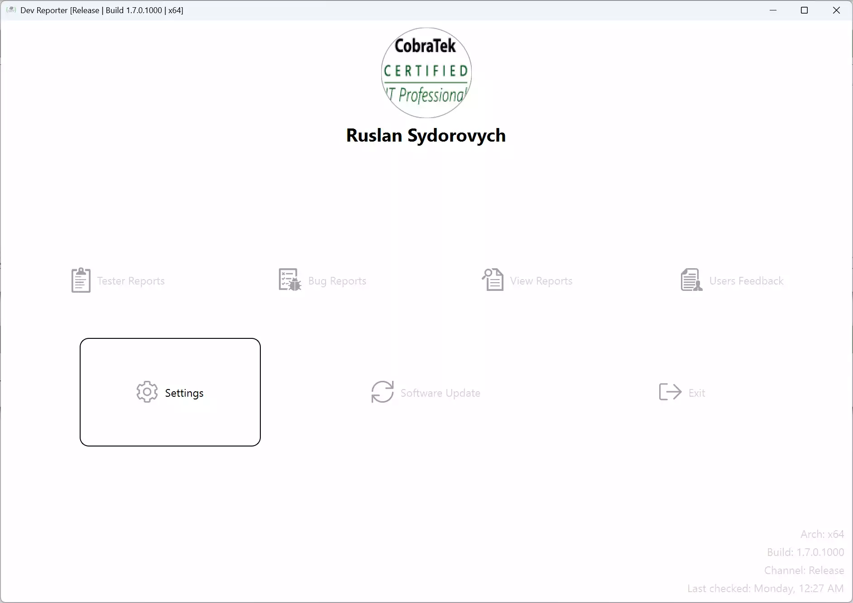The width and height of the screenshot is (853, 603).
Task: Click the Software Update refresh icon
Action: tap(383, 392)
